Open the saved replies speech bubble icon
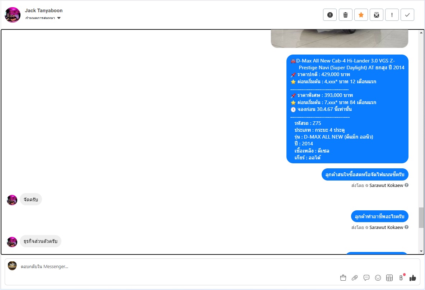The image size is (425, 290). (x=366, y=278)
